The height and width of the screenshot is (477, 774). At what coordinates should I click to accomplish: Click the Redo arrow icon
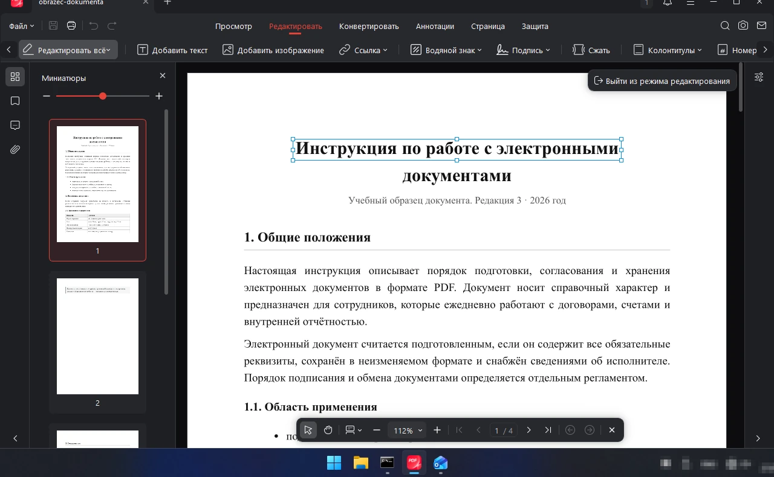pos(112,26)
